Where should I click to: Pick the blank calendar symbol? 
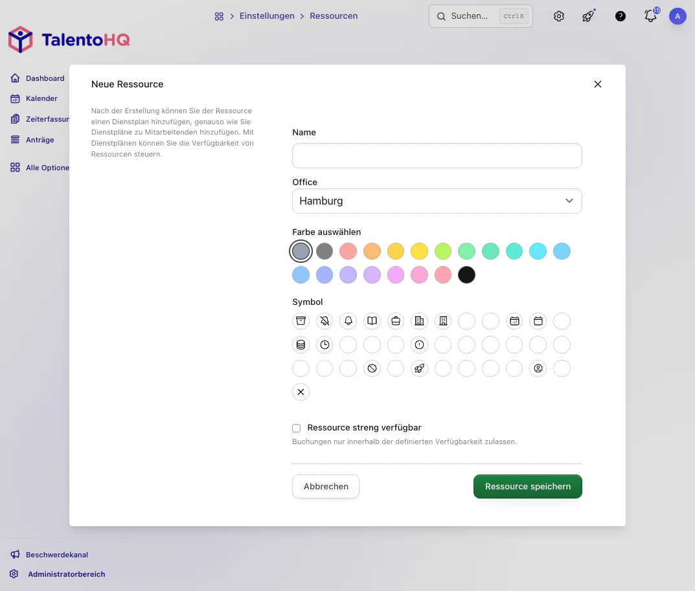538,321
